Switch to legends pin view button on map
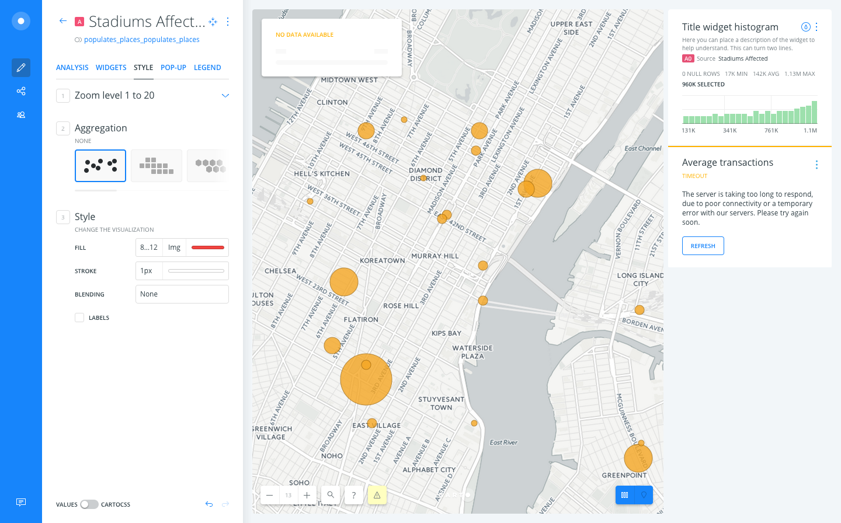 (644, 495)
